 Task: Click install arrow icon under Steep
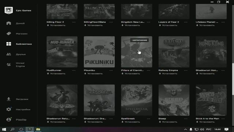(x=160, y=122)
